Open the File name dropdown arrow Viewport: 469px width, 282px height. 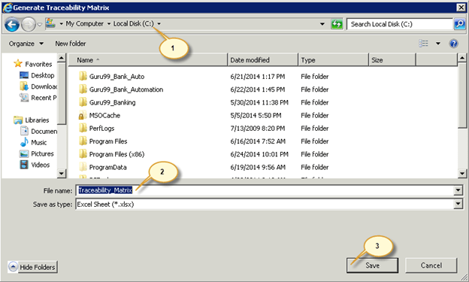pos(458,190)
